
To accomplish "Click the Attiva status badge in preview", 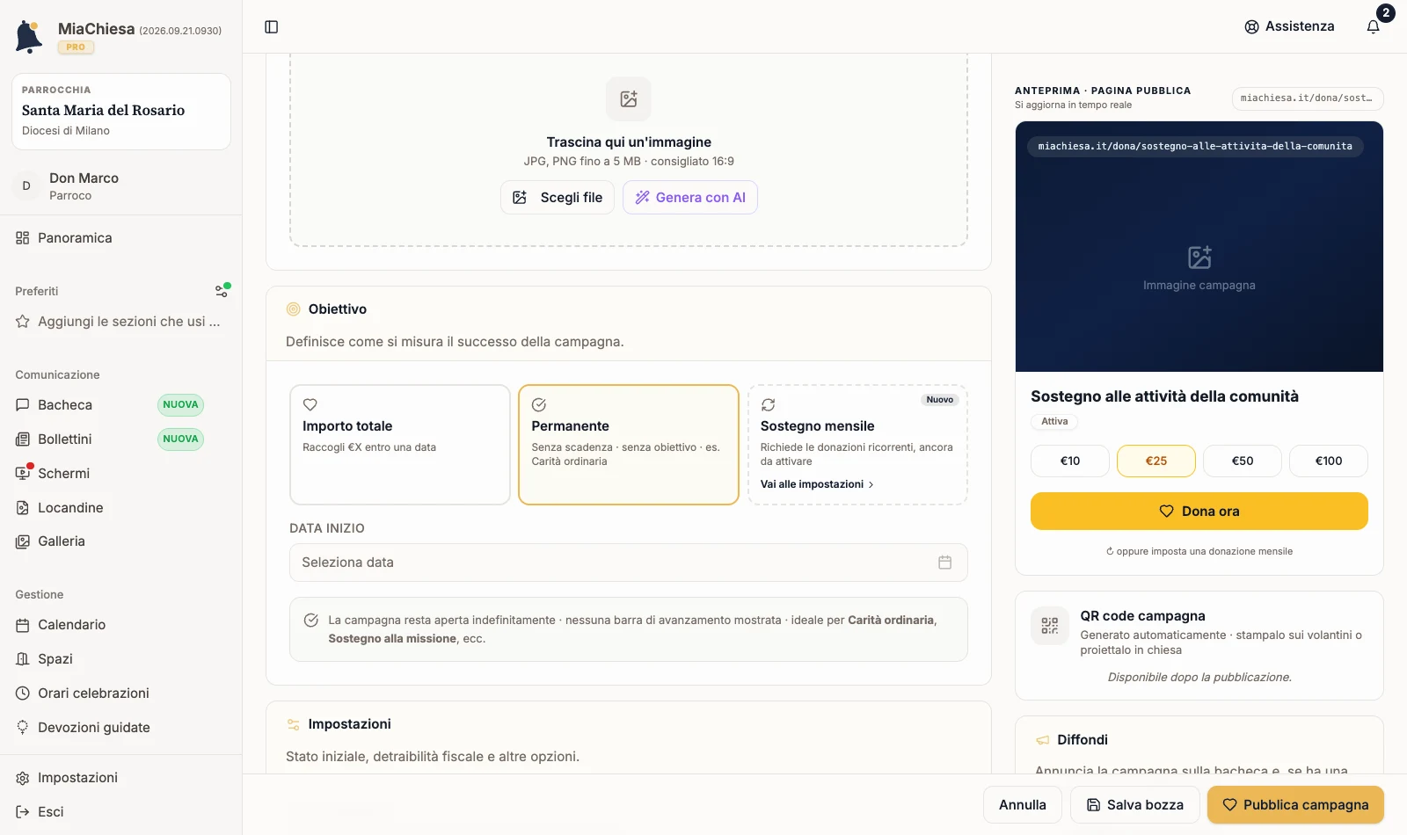I will (x=1054, y=422).
